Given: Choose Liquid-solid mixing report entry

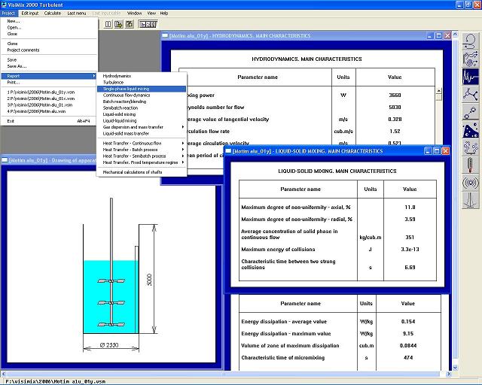Looking at the screenshot, I should click(142, 114).
